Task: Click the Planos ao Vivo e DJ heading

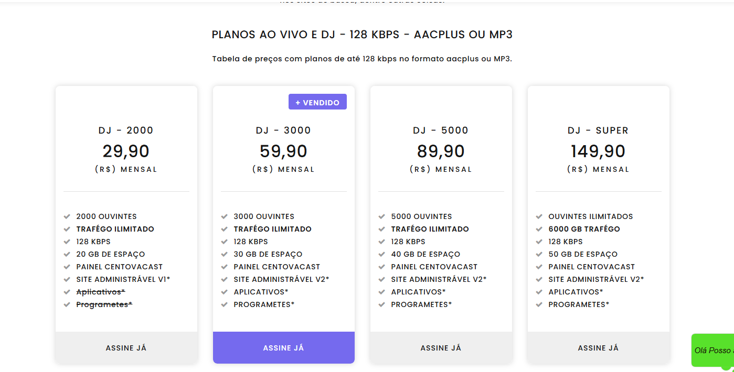Action: pos(362,35)
